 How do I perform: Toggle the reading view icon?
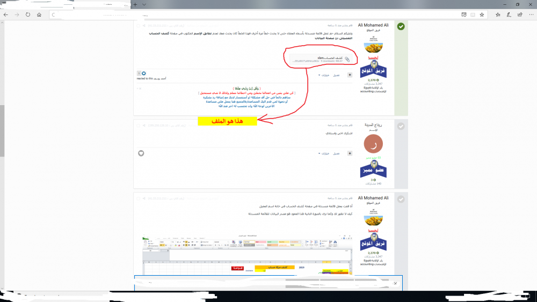[x=473, y=14]
